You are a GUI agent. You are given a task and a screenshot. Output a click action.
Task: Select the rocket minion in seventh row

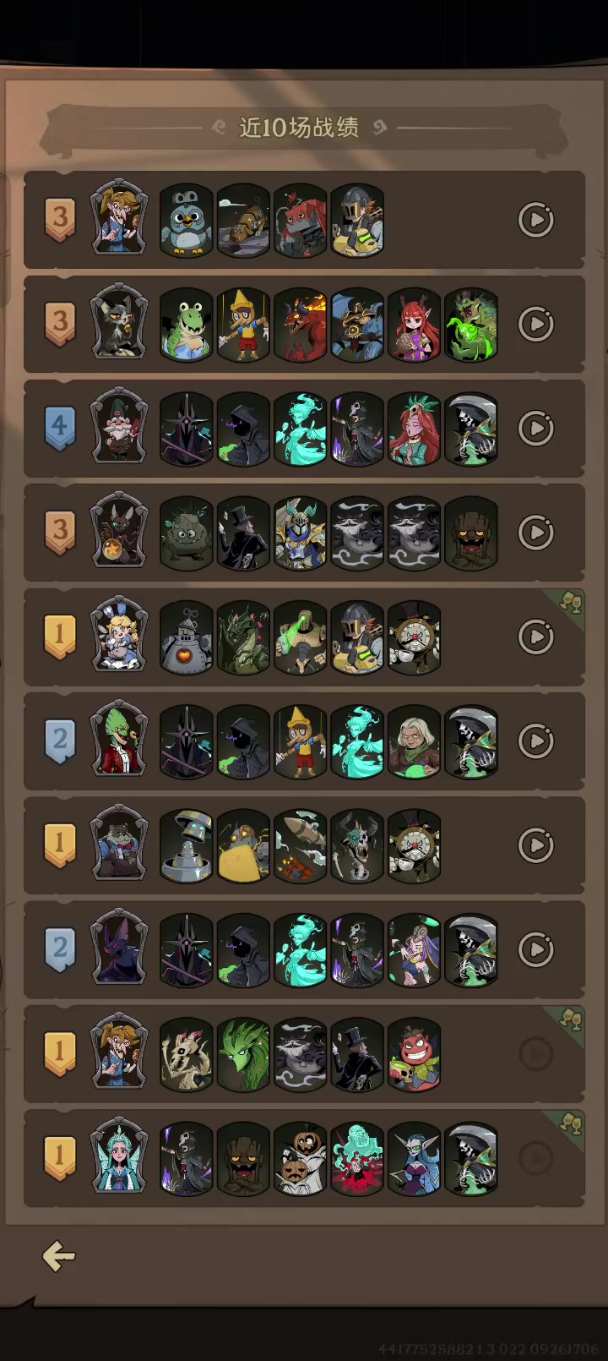[x=300, y=846]
